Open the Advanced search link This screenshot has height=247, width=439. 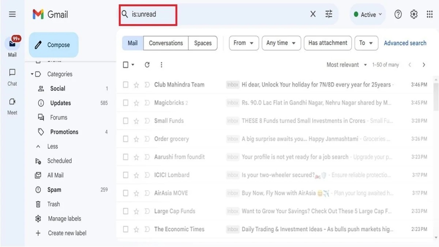405,43
